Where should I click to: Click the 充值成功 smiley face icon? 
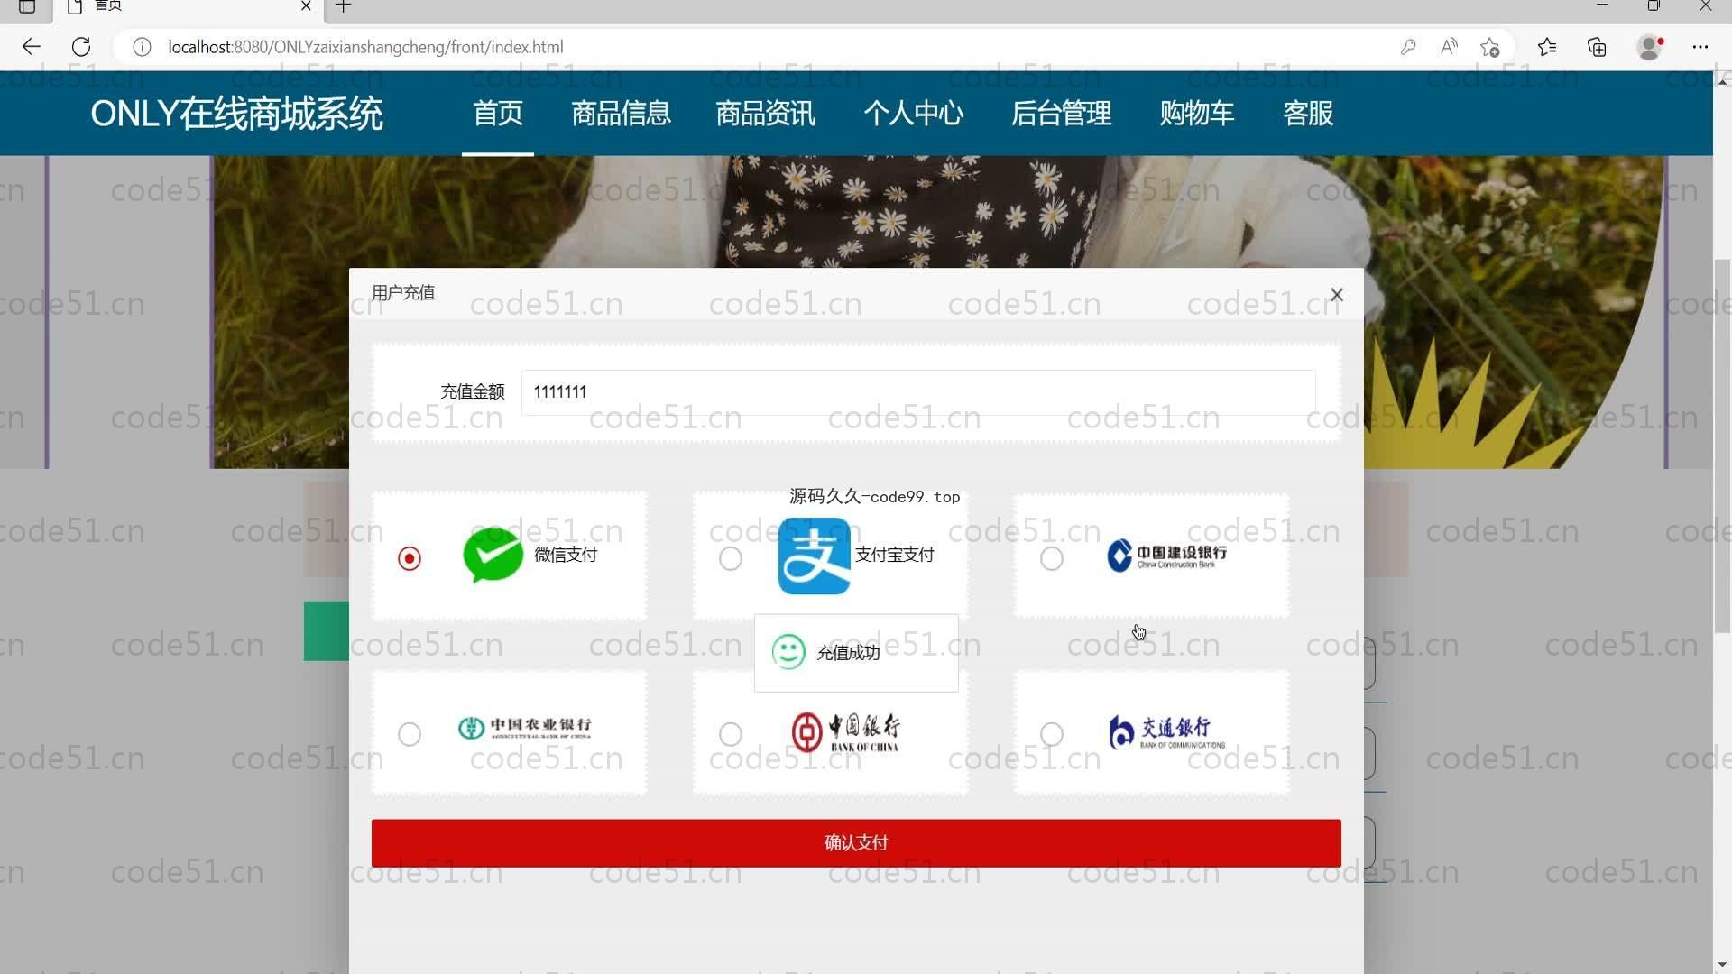pyautogui.click(x=788, y=652)
